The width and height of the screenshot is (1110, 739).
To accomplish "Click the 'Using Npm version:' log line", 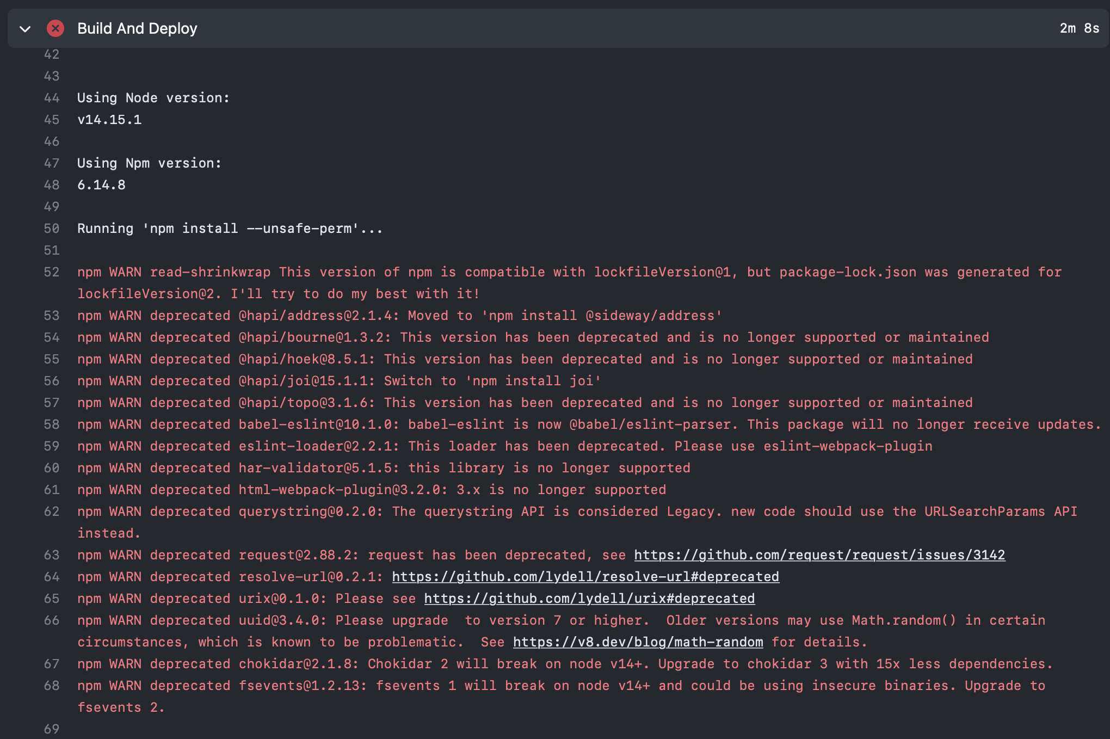I will tap(150, 163).
